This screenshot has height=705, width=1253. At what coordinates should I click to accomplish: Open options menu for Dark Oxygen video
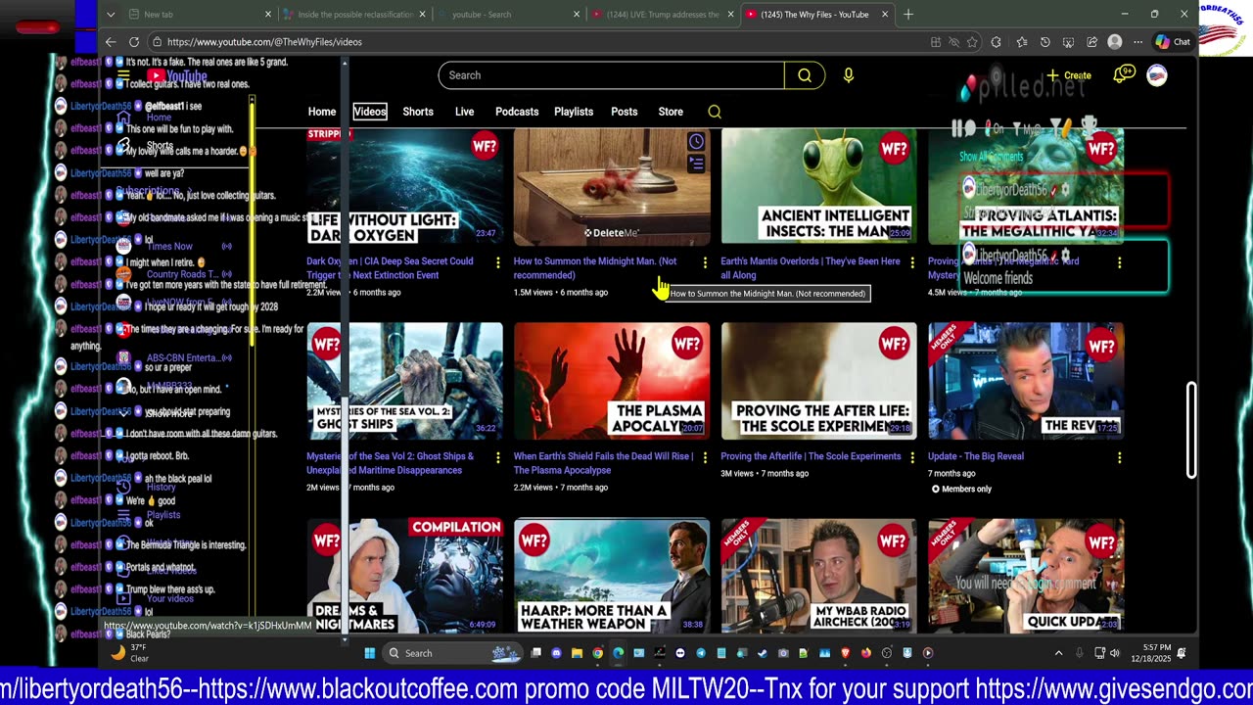[497, 262]
